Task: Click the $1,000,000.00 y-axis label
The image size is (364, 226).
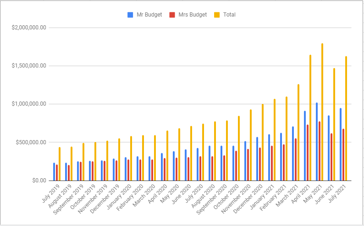Action: 29,104
